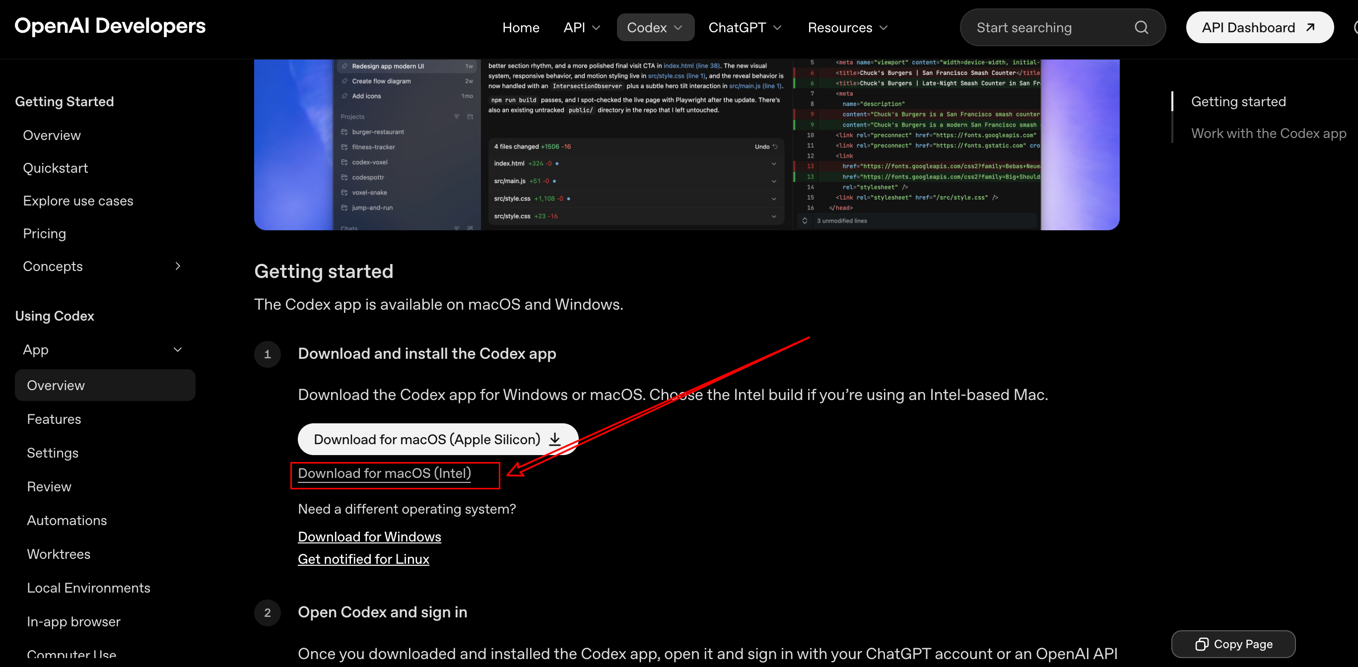1358x667 pixels.
Task: Click the Download and install the Codex app heading
Action: click(x=427, y=354)
